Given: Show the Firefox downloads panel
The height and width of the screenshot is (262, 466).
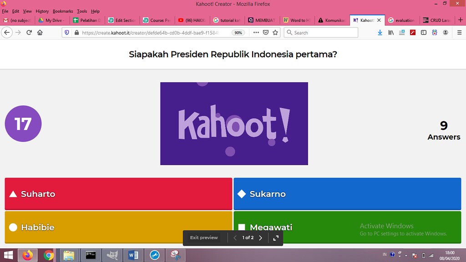Looking at the screenshot, I should click(x=380, y=33).
